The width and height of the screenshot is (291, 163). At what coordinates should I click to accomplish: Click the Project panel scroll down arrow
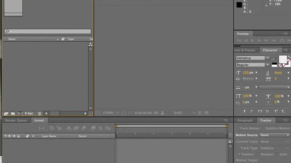click(90, 108)
